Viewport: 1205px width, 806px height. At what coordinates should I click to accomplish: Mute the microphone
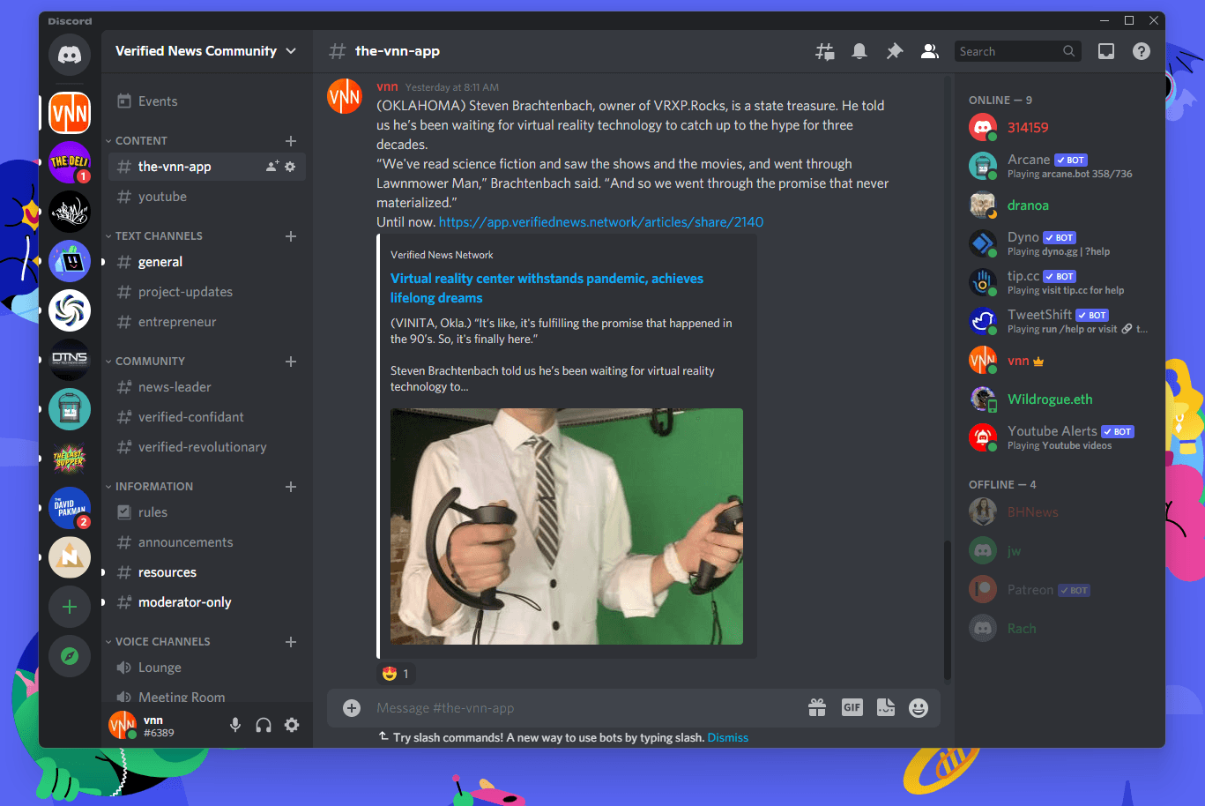(x=234, y=725)
